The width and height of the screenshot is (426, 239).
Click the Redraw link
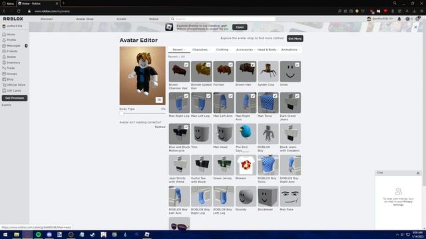point(160,127)
